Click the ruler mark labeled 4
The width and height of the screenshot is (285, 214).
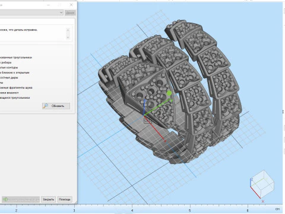pos(132,210)
